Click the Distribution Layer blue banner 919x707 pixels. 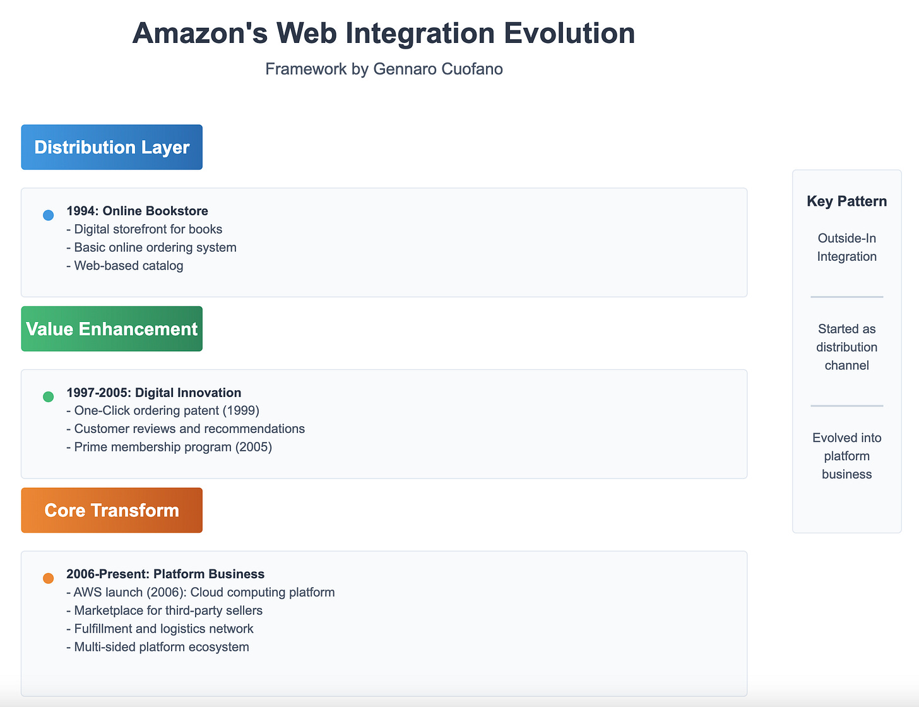point(112,147)
